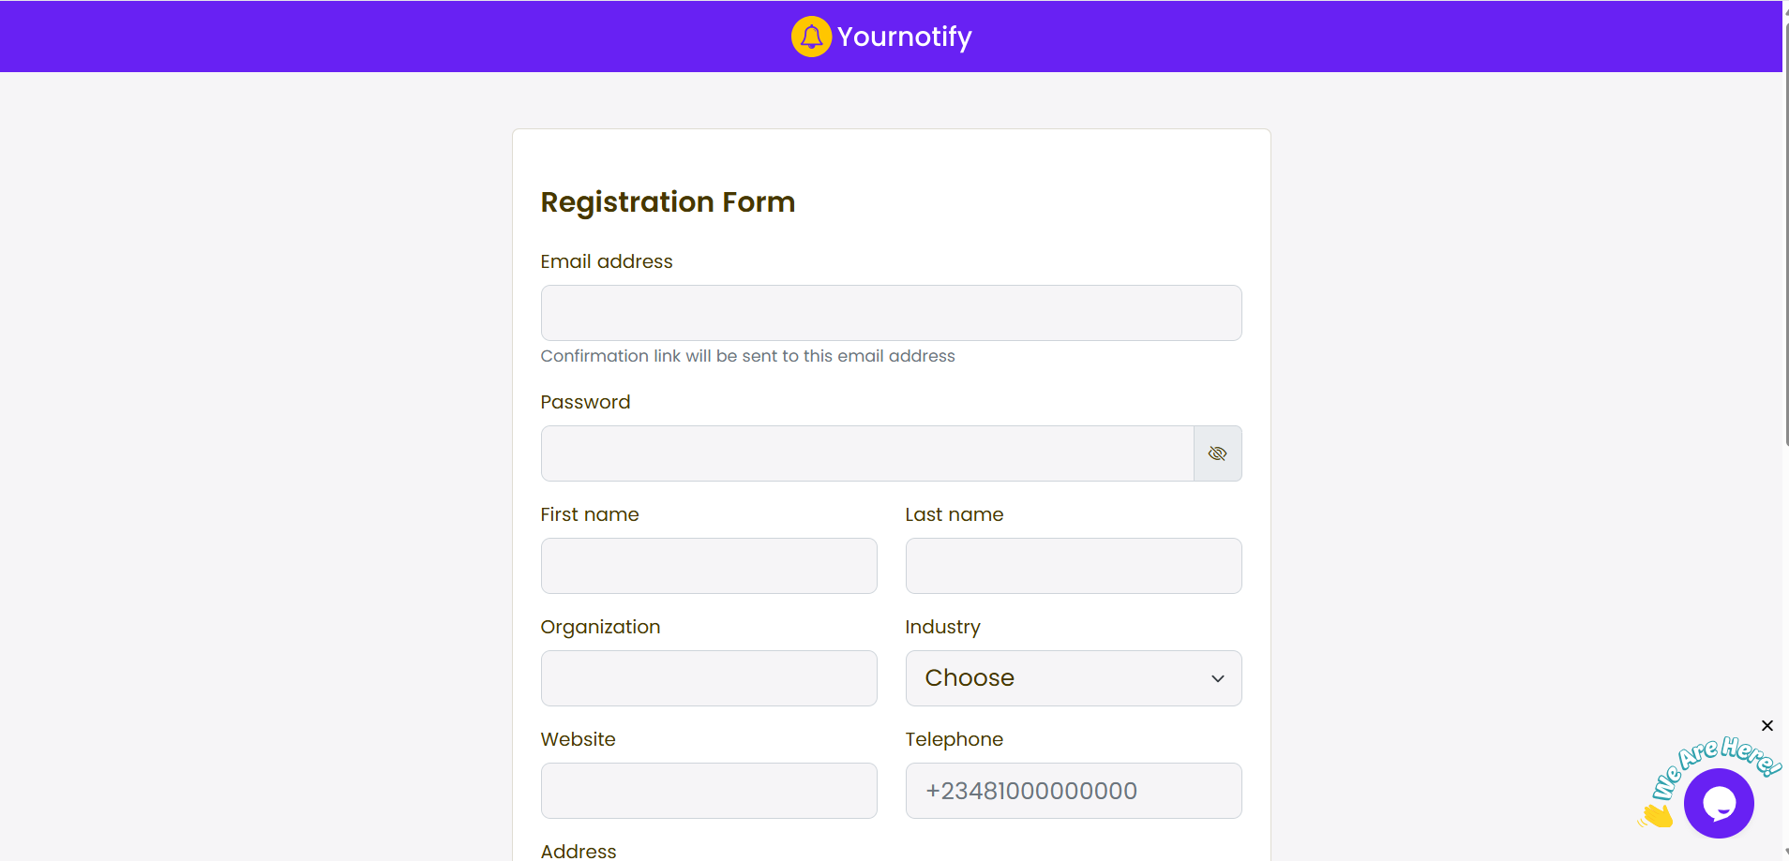Toggle password visibility eye icon
Image resolution: width=1789 pixels, height=861 pixels.
pyautogui.click(x=1217, y=453)
